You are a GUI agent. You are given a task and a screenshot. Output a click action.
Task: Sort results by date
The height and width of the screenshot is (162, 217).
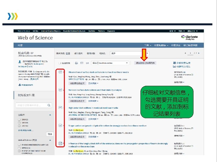point(68,53)
